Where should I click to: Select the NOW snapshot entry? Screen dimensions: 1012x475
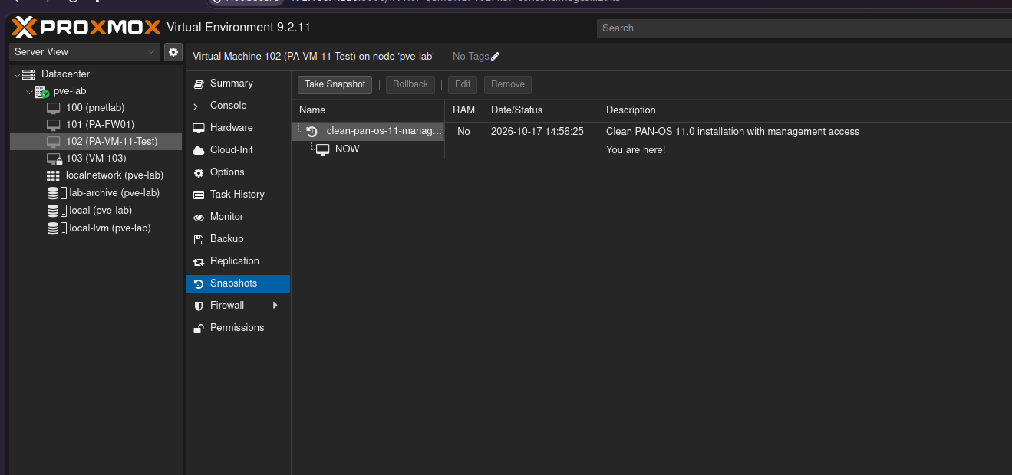(x=347, y=149)
